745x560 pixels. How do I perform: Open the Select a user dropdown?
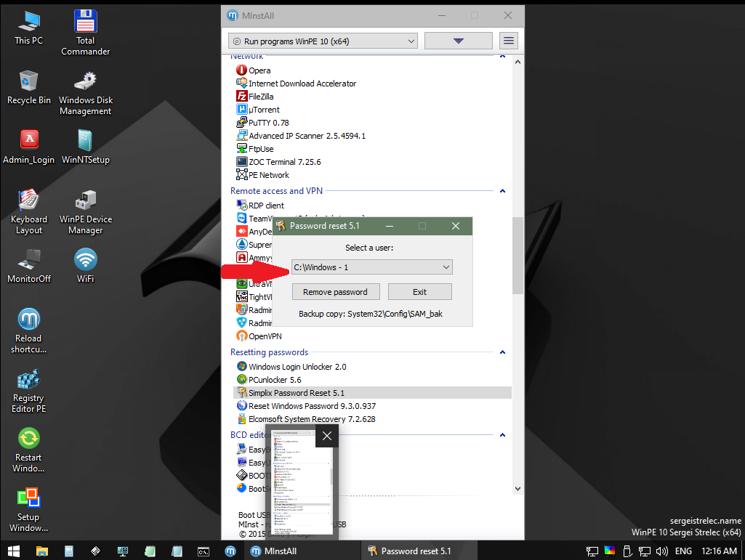tap(371, 267)
